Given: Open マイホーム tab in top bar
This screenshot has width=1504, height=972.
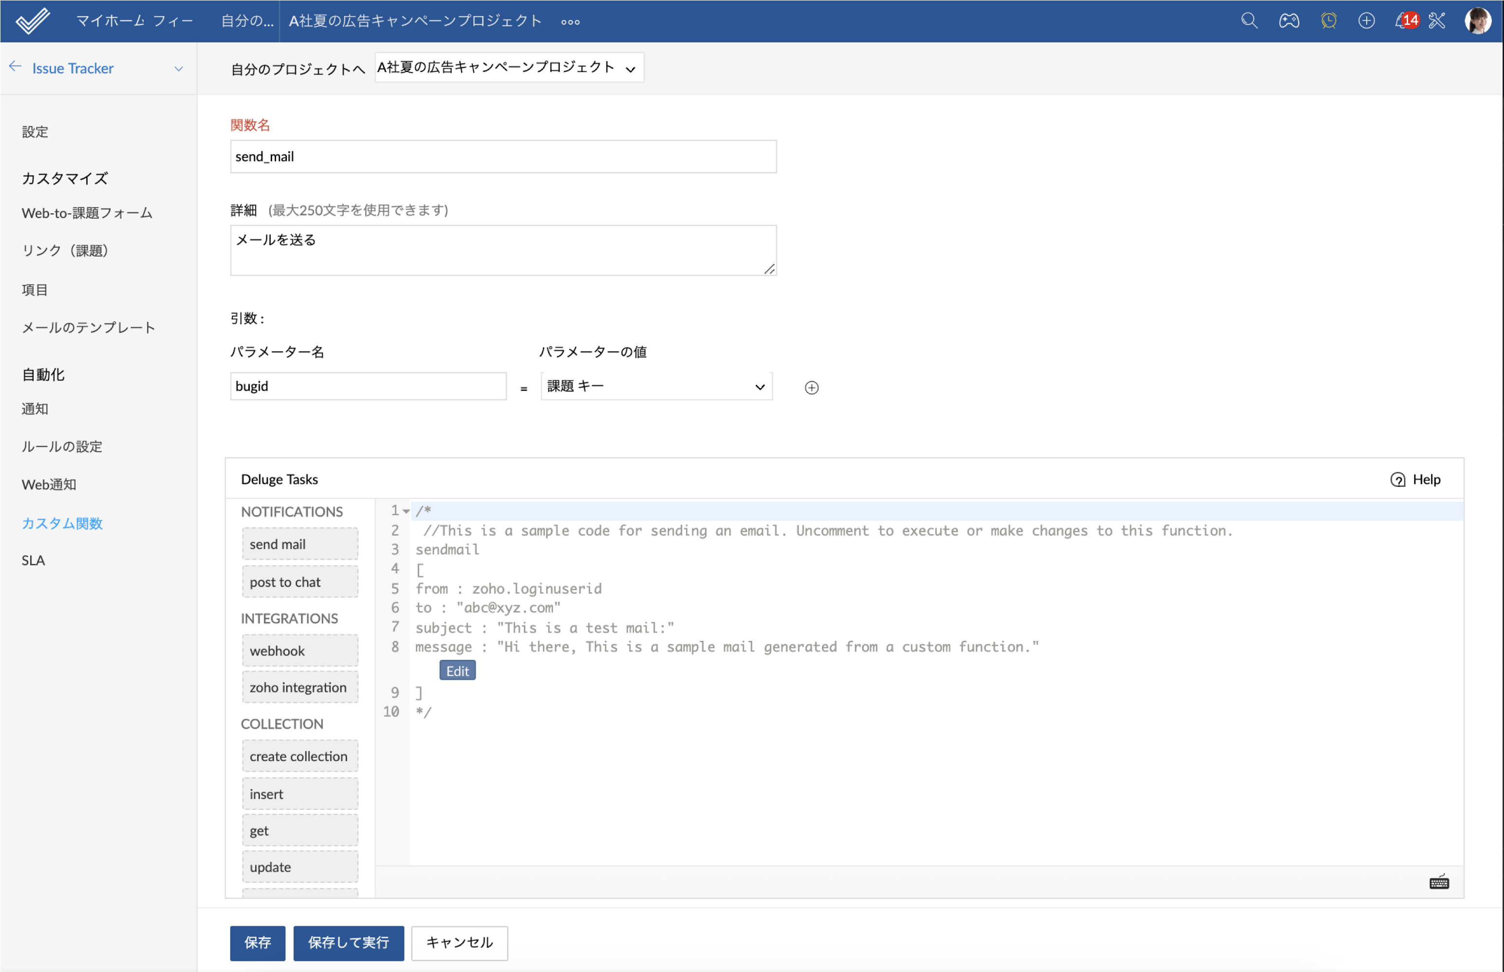Looking at the screenshot, I should [x=111, y=21].
